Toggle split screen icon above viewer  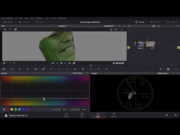[10, 30]
